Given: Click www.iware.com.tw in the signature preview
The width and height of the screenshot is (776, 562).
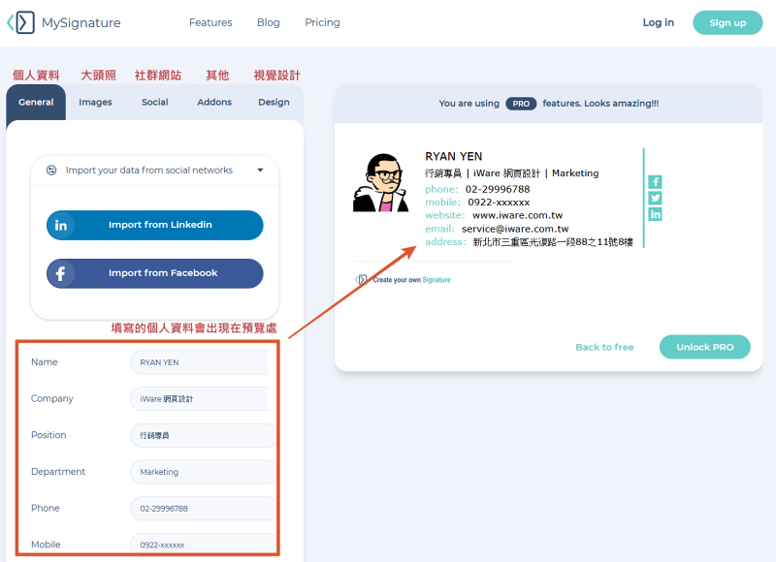Looking at the screenshot, I should [518, 215].
